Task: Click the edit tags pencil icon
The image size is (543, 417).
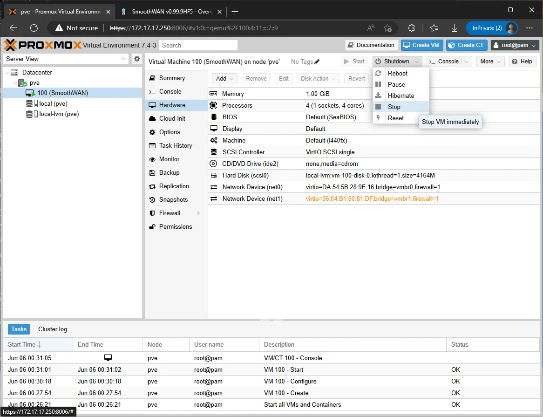Action: pyautogui.click(x=317, y=62)
